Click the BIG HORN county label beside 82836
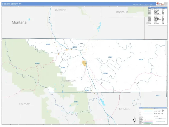This screenshot has width=169, height=127. pos(25,104)
